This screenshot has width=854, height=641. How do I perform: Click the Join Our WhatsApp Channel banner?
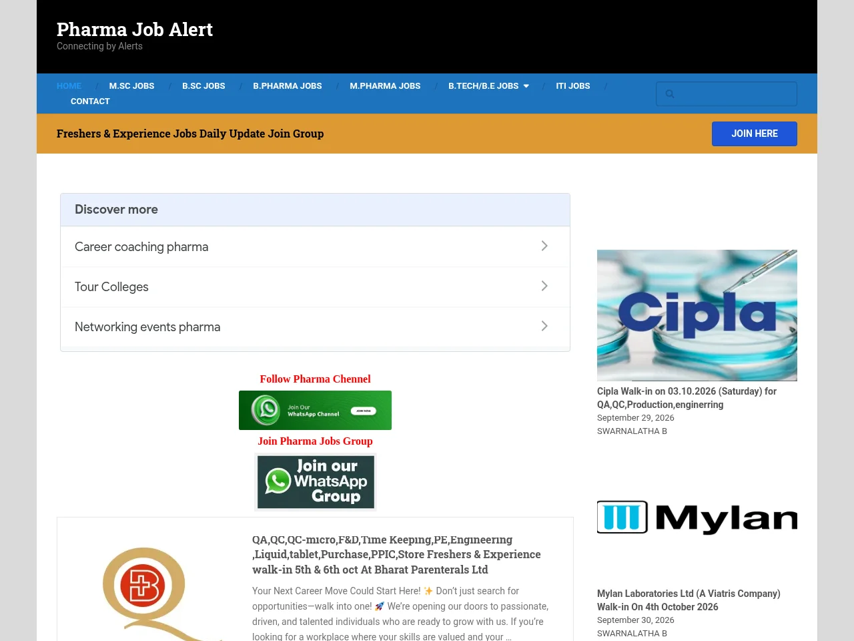(x=315, y=410)
